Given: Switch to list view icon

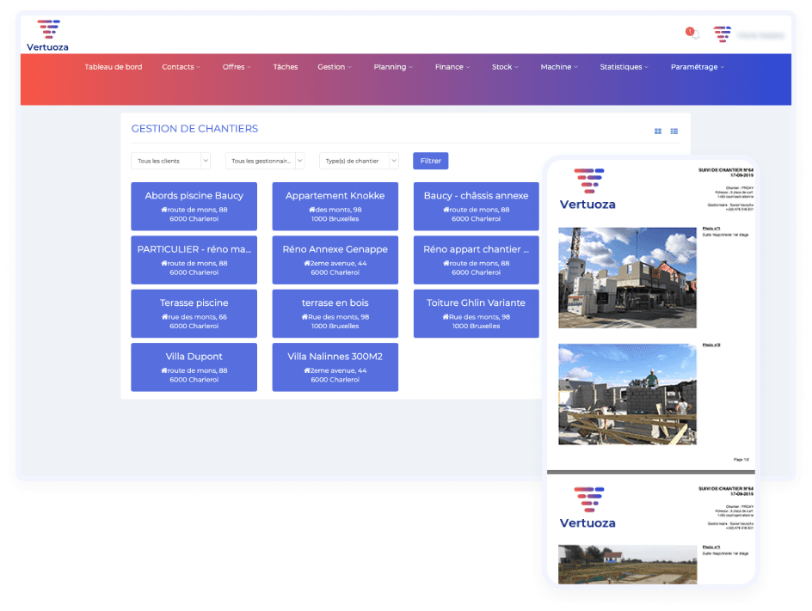Looking at the screenshot, I should (x=674, y=131).
